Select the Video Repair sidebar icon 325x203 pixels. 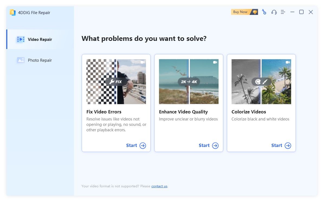[21, 39]
